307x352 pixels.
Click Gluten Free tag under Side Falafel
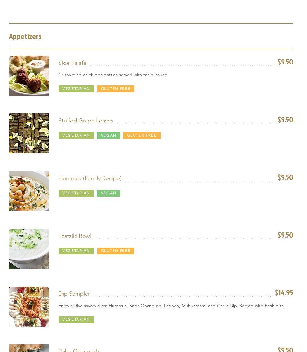[x=116, y=89]
